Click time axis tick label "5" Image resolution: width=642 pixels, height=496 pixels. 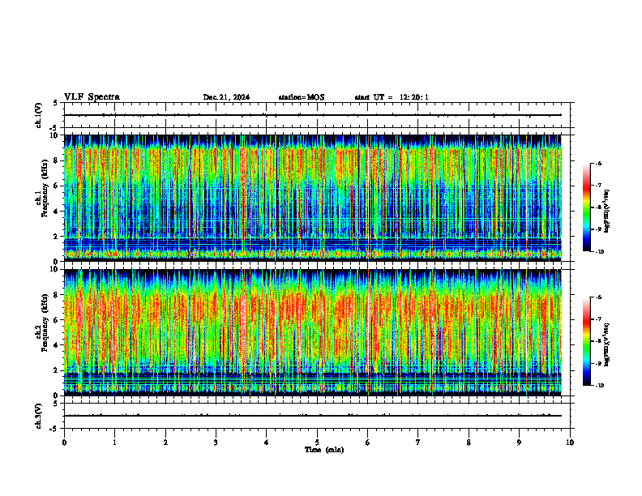click(317, 443)
